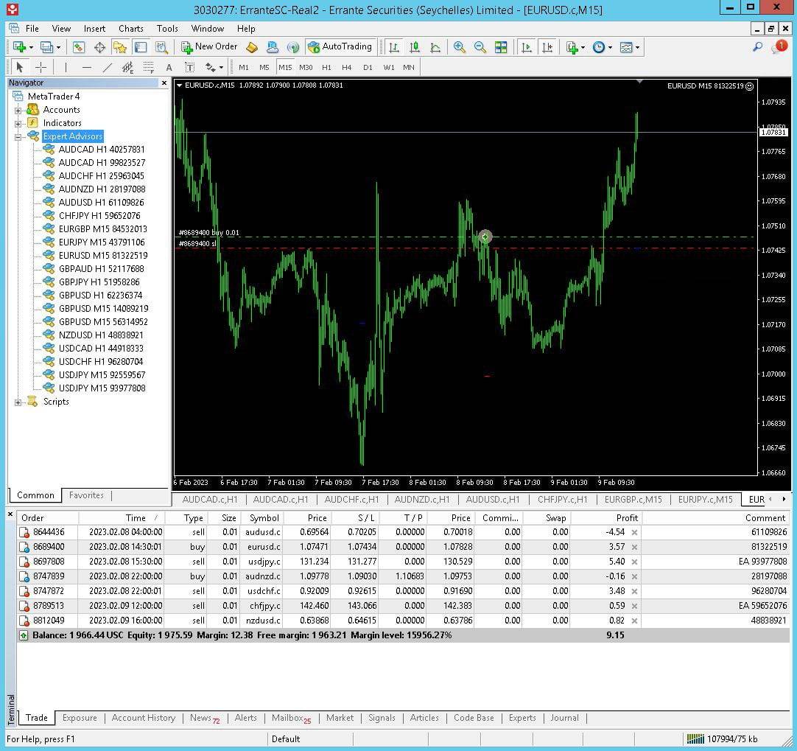This screenshot has height=751, width=797.
Task: Select the Text Label tool
Action: [189, 67]
